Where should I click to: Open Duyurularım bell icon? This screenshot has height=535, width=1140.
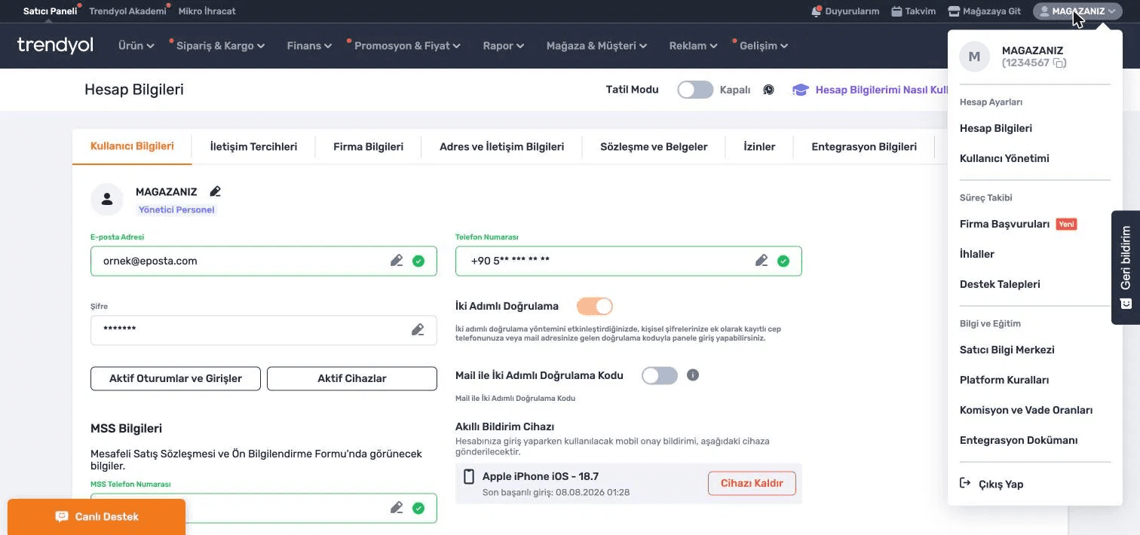coord(816,11)
